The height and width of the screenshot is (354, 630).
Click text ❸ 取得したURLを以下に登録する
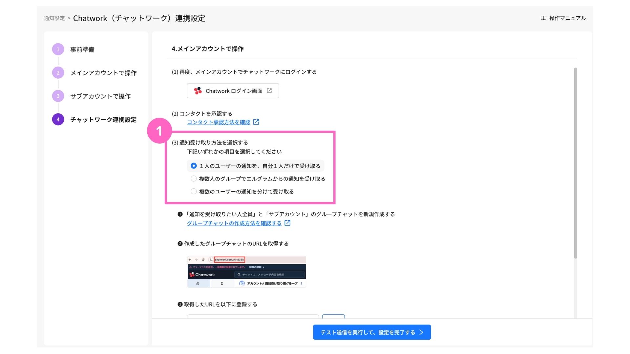pyautogui.click(x=217, y=305)
